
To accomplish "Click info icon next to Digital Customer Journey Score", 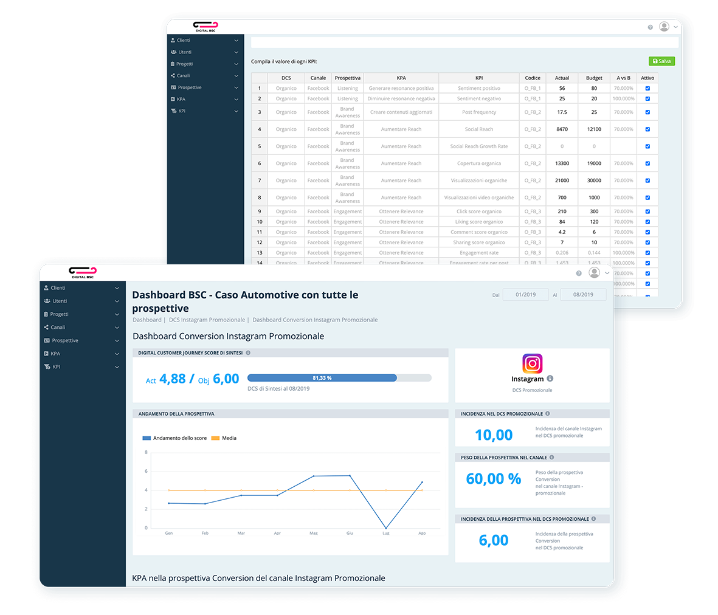I will [x=248, y=352].
